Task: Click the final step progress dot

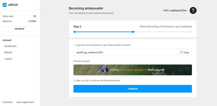Action: coord(191,32)
